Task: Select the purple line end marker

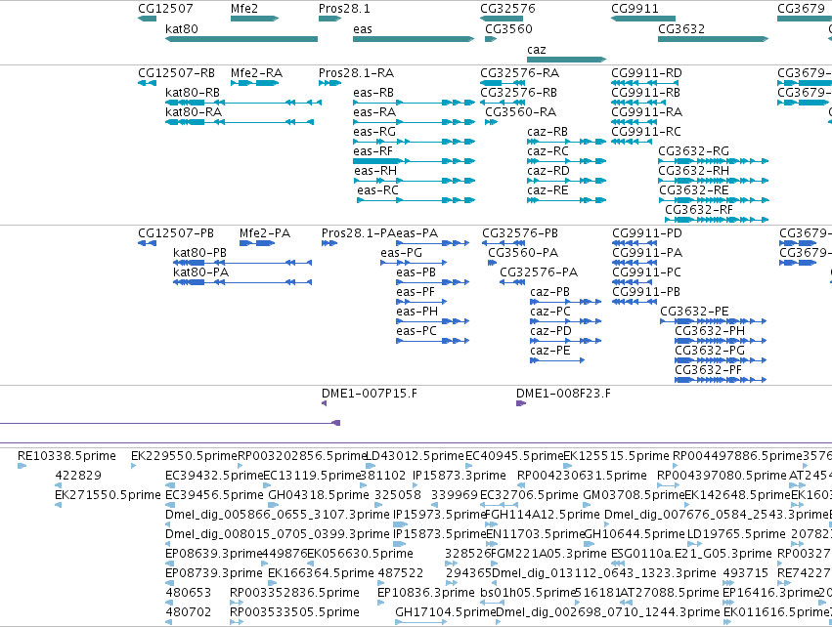Action: pyautogui.click(x=336, y=423)
